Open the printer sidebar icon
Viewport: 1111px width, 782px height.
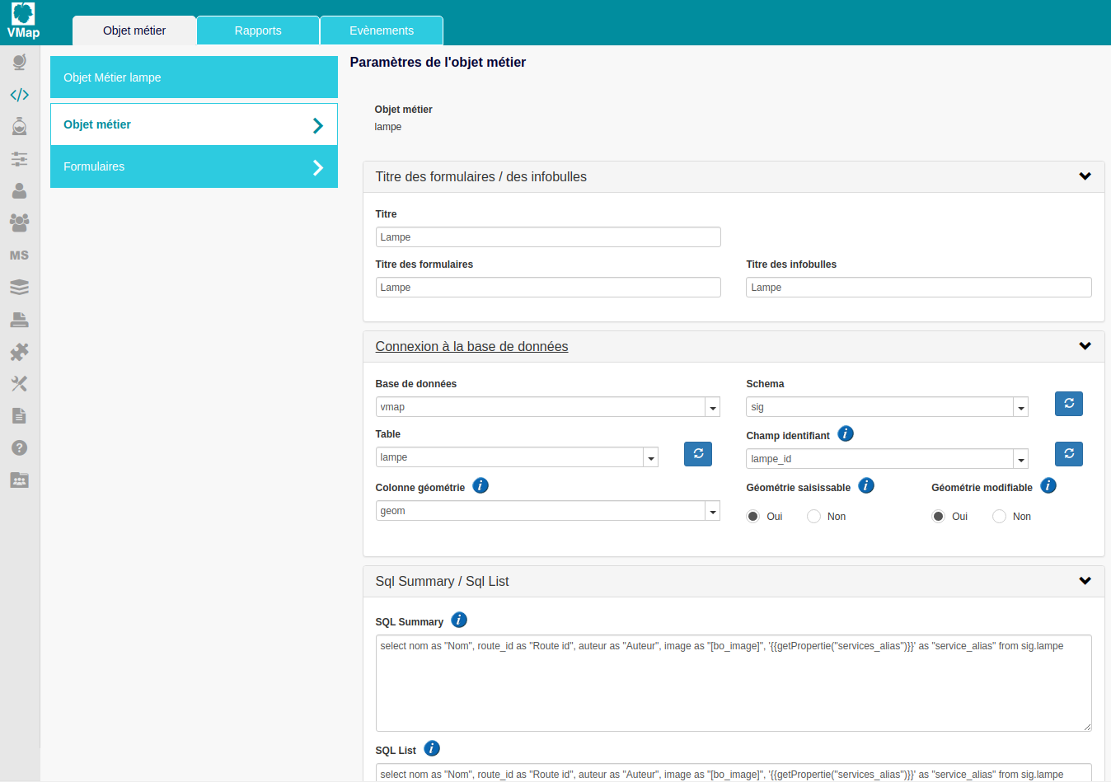19,320
